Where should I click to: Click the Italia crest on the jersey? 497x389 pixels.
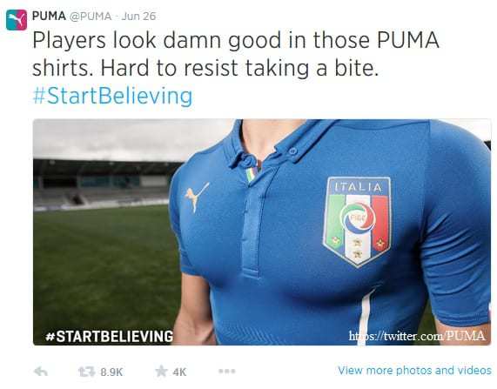(x=357, y=221)
